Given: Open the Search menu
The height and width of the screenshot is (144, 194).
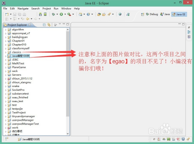Looking at the screenshot, I should click(35, 9).
